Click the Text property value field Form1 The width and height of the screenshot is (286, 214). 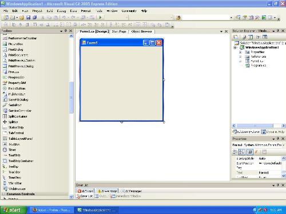[x=269, y=172]
